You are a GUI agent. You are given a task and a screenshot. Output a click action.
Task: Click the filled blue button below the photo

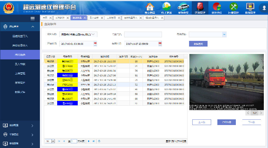tap(227, 122)
